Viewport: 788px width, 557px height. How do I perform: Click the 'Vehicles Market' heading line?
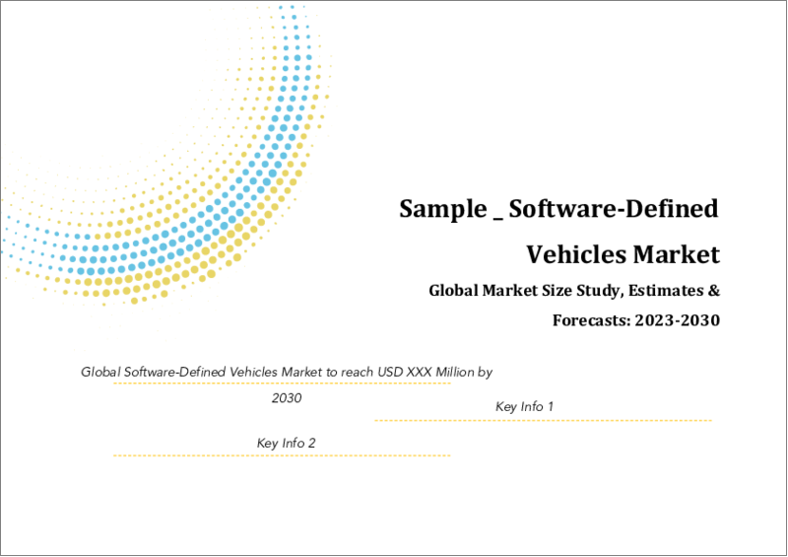click(623, 254)
